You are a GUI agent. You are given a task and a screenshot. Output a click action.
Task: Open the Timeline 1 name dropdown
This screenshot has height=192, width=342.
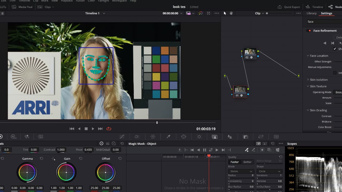(104, 13)
